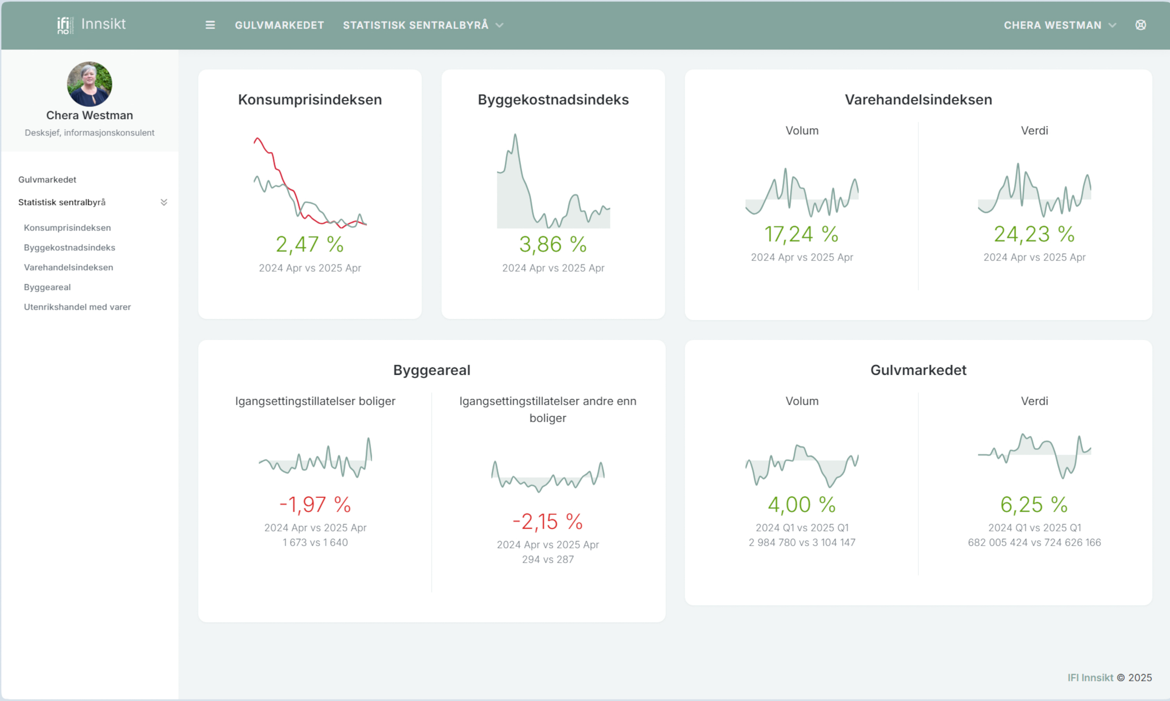Screen dimensions: 1170x701
Task: Select Gulvmarkedet in the top navigation
Action: [x=279, y=25]
